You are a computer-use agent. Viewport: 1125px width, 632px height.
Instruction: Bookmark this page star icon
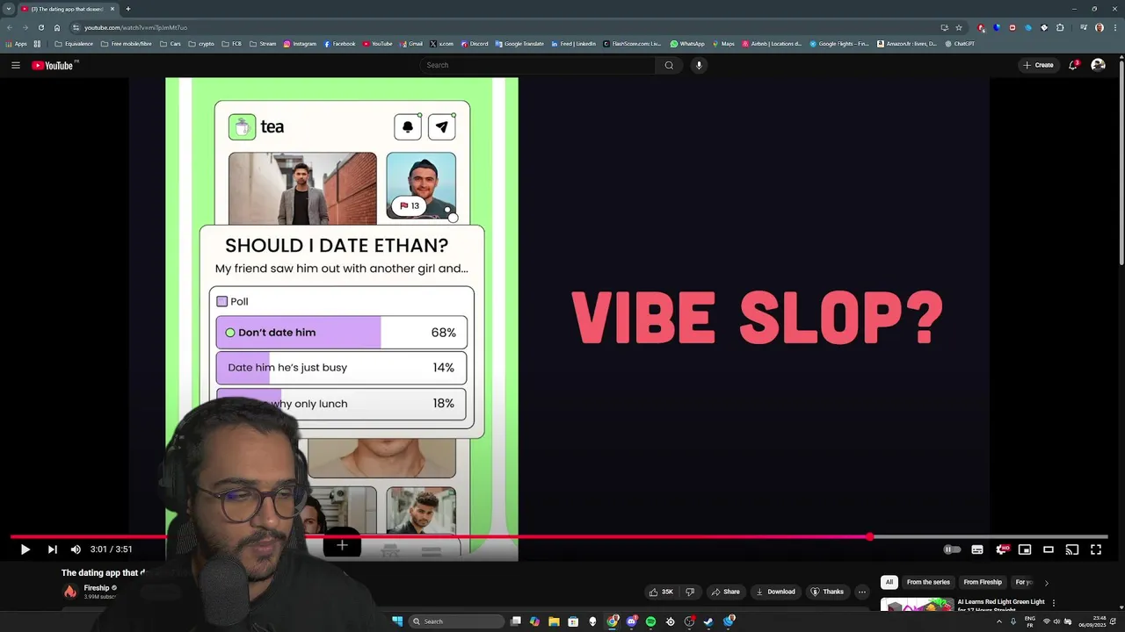point(959,27)
